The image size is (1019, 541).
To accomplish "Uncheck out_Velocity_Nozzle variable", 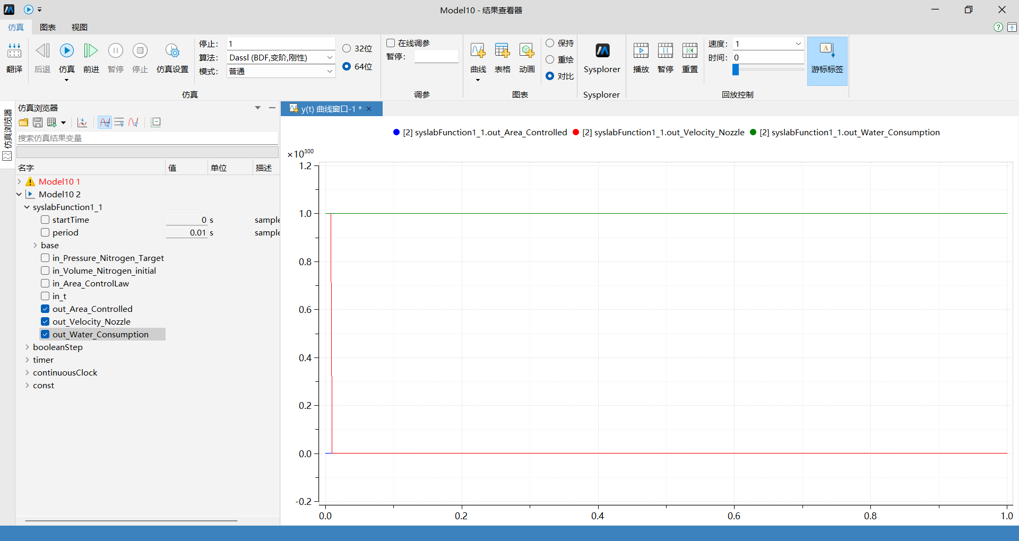I will (x=45, y=321).
